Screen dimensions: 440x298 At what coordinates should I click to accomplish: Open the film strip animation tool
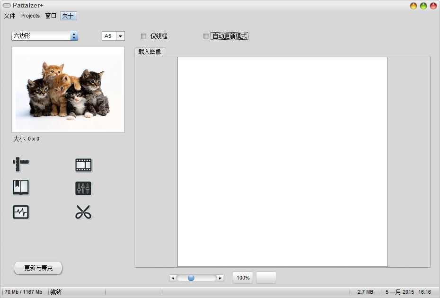coord(83,164)
